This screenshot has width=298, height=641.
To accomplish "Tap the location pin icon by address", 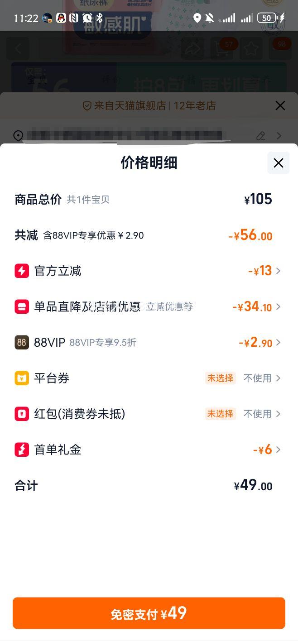I will 18,136.
